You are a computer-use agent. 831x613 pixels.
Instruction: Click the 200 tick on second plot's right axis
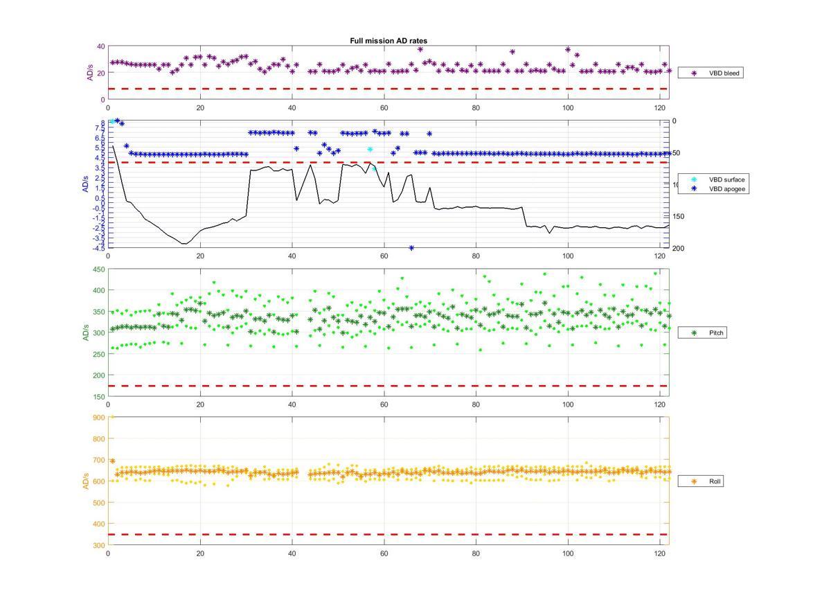678,248
